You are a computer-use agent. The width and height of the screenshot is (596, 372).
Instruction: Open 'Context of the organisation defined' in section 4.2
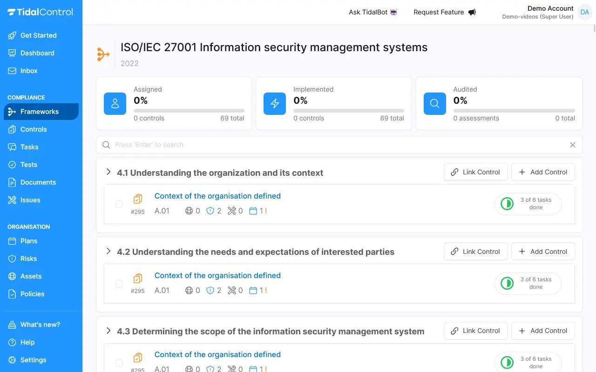217,275
